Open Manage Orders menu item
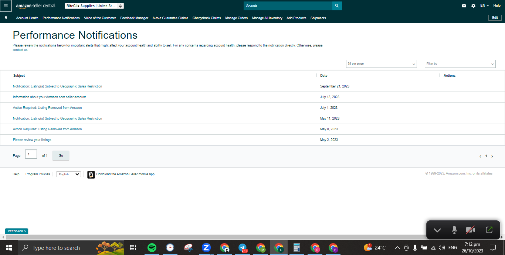The width and height of the screenshot is (505, 255). (x=236, y=18)
